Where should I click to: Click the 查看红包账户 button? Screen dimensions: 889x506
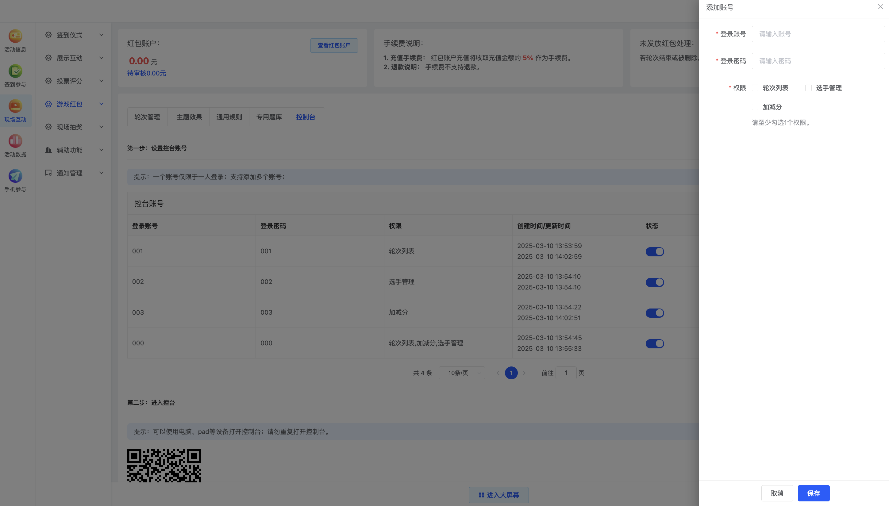coord(334,45)
